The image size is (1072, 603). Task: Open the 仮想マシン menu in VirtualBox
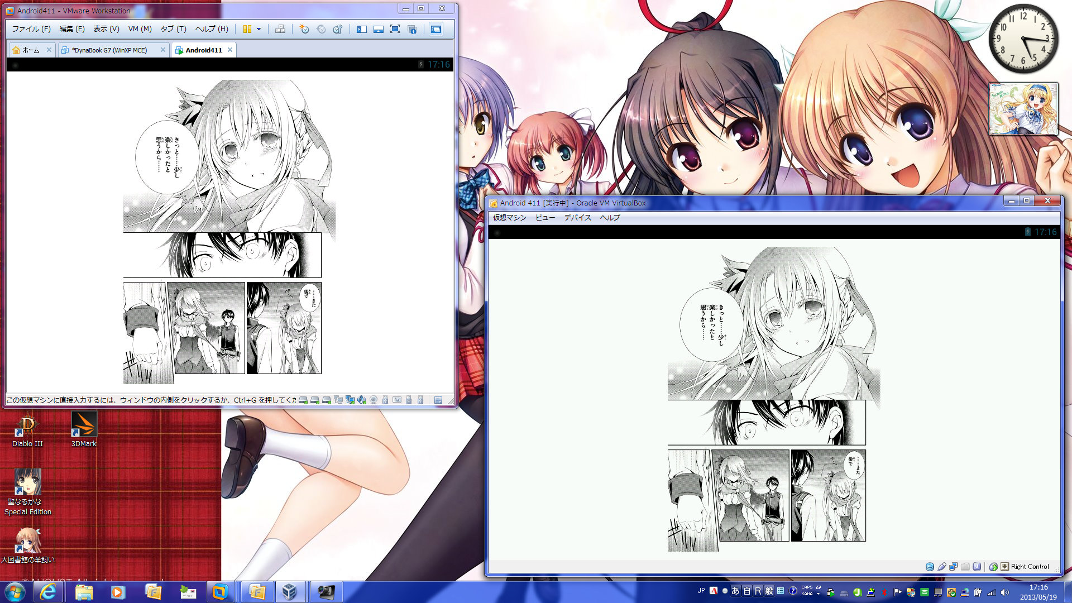[509, 218]
